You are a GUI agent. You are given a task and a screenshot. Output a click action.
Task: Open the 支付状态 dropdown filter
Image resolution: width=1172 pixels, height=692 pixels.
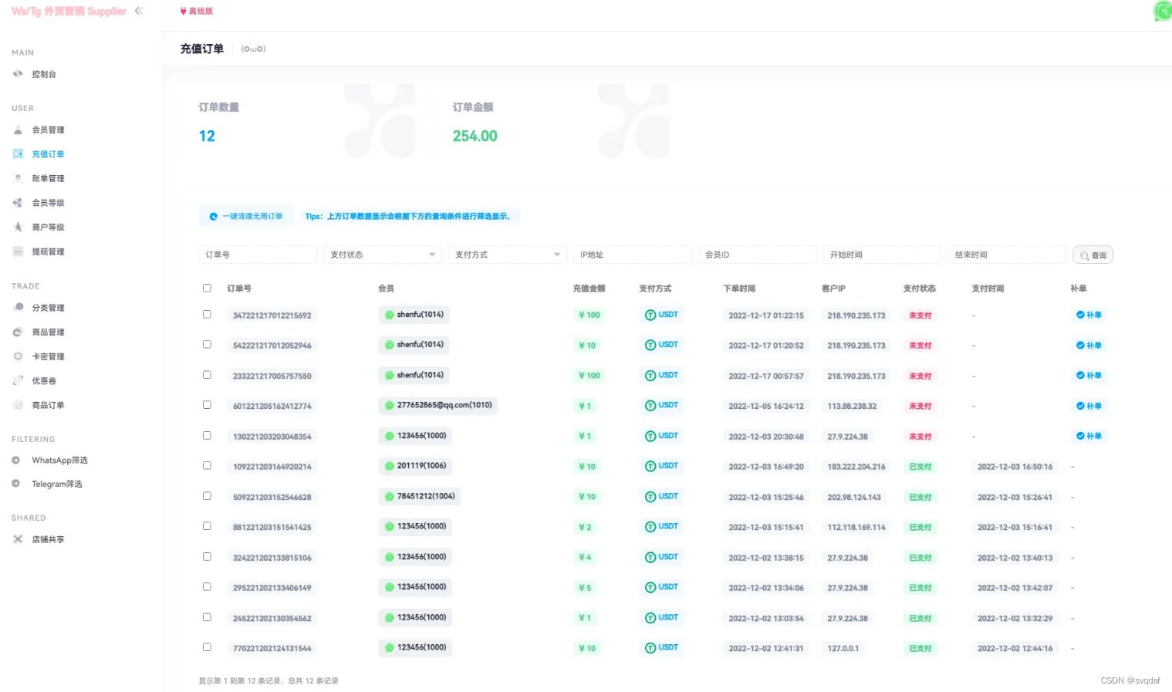pos(382,255)
